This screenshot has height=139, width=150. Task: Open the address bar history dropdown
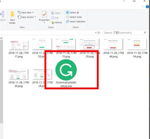pos(95,33)
